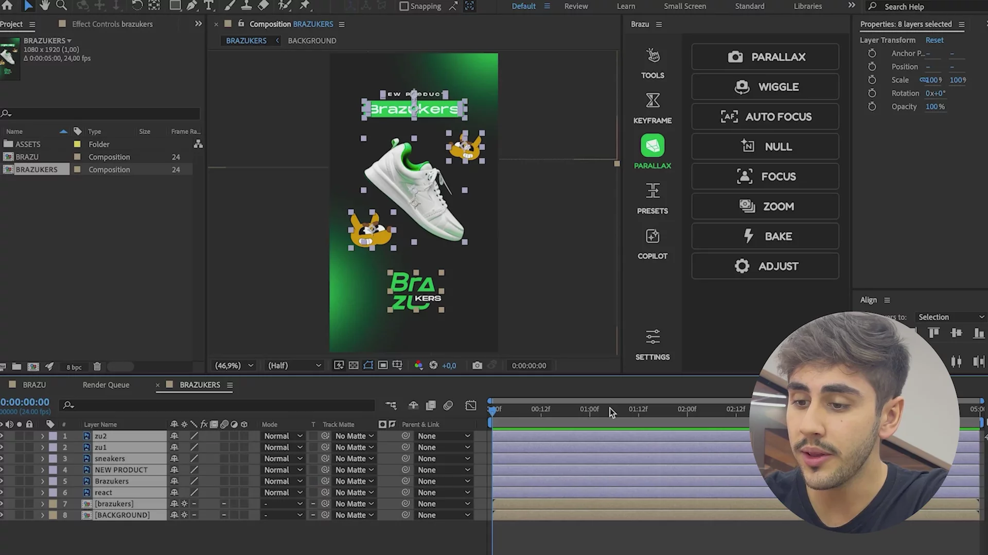This screenshot has height=555, width=988.
Task: Show more workspaces chevron
Action: point(852,6)
